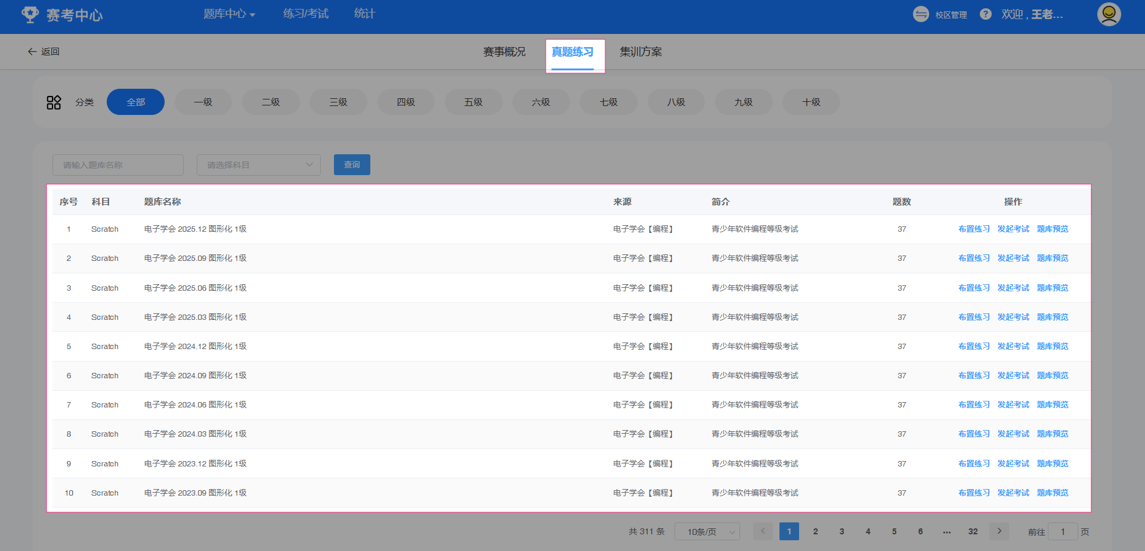Switch to the 集训方案 tab
The width and height of the screenshot is (1145, 551).
point(640,52)
